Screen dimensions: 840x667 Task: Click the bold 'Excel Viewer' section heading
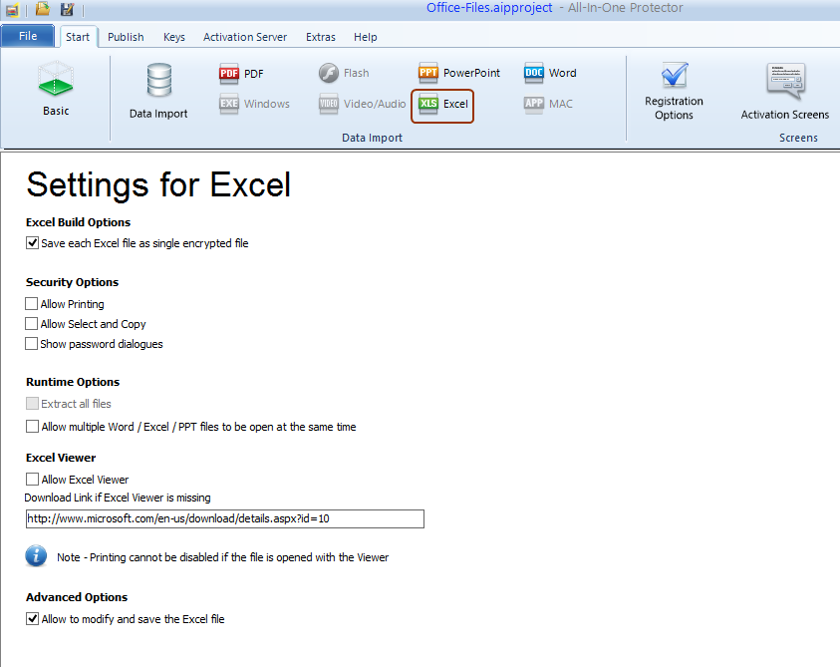[x=61, y=458]
